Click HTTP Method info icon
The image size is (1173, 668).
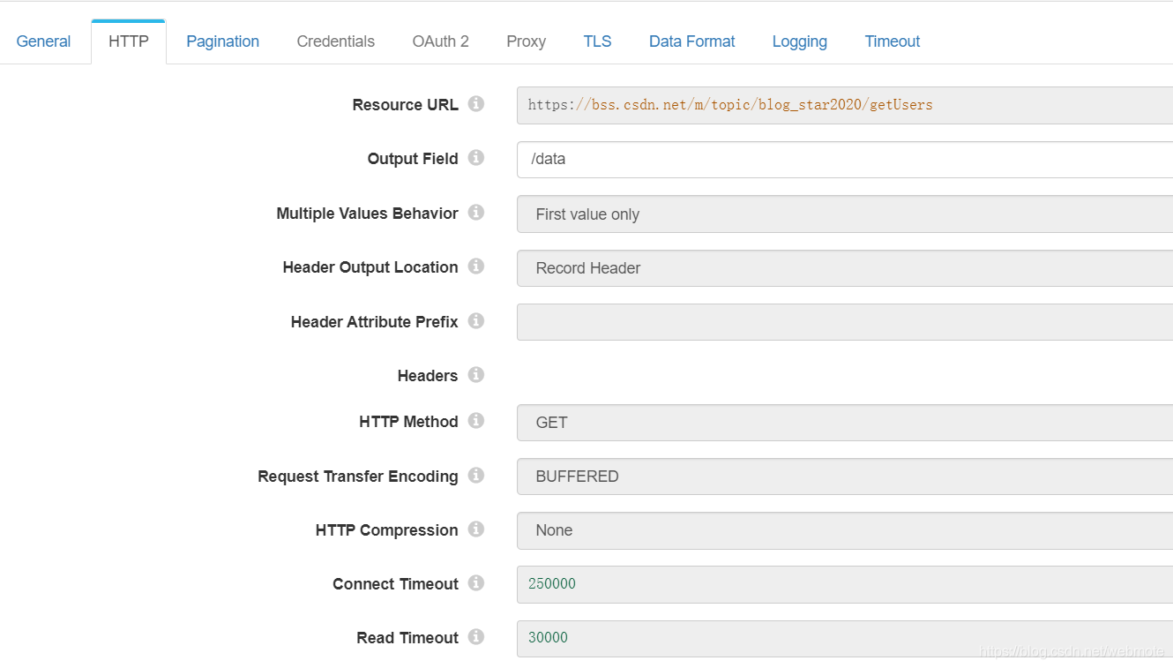click(476, 421)
